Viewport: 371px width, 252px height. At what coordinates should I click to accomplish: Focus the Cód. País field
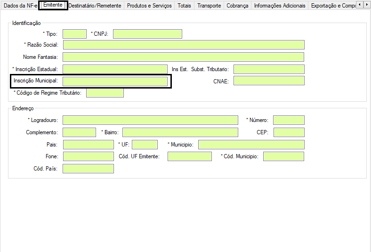pyautogui.click(x=89, y=169)
